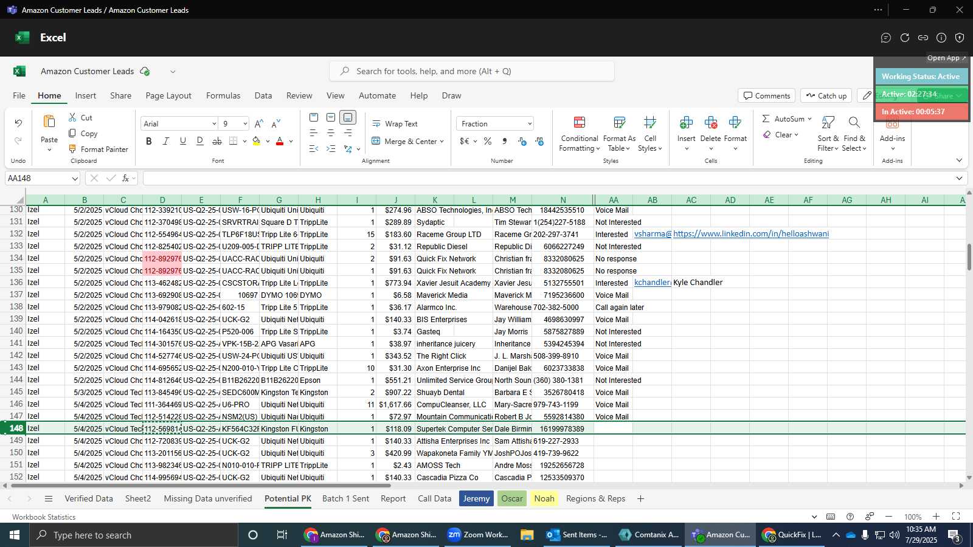
Task: Apply Percent Style icon
Action: [487, 141]
